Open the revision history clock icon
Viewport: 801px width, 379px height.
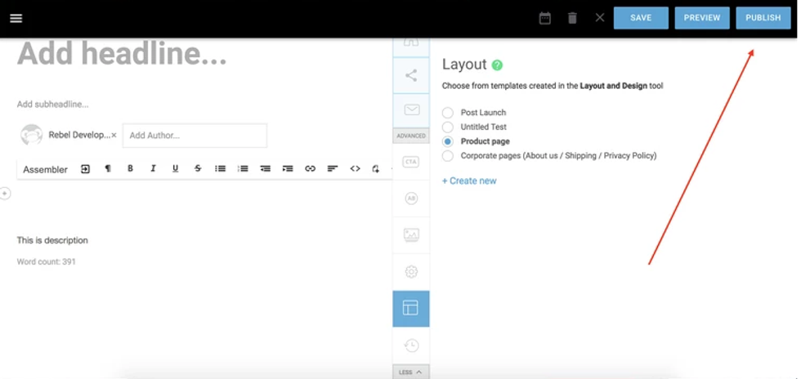click(411, 346)
